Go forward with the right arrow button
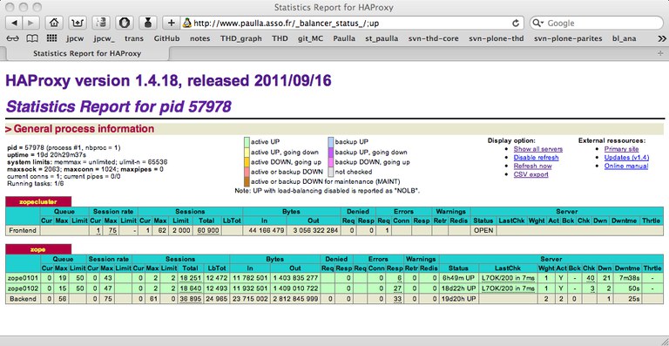The height and width of the screenshot is (346, 669). point(30,23)
